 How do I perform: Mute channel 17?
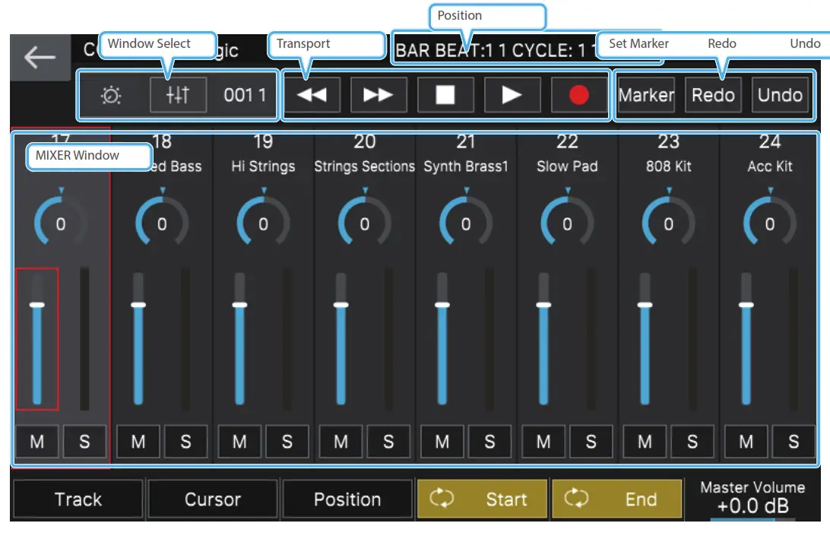[x=36, y=442]
